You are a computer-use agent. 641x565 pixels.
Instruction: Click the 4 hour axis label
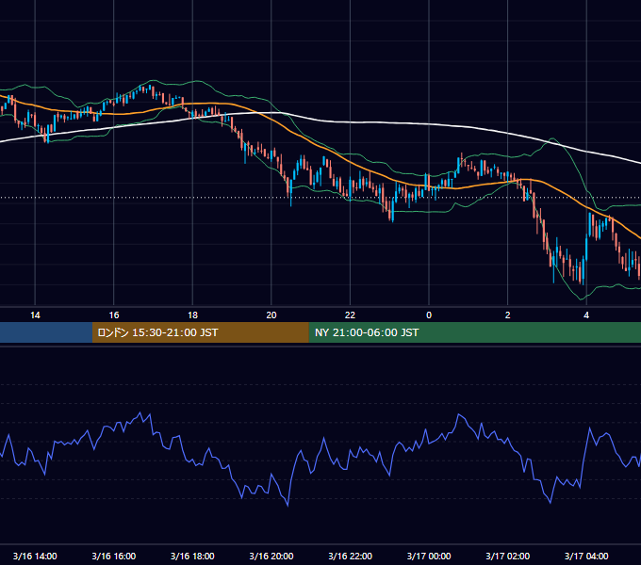click(586, 315)
